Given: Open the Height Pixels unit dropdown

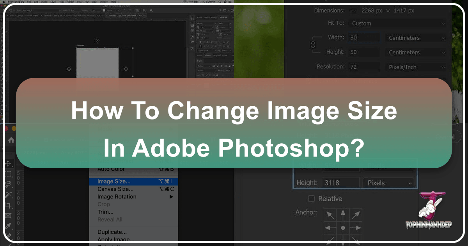Looking at the screenshot, I should tap(388, 183).
